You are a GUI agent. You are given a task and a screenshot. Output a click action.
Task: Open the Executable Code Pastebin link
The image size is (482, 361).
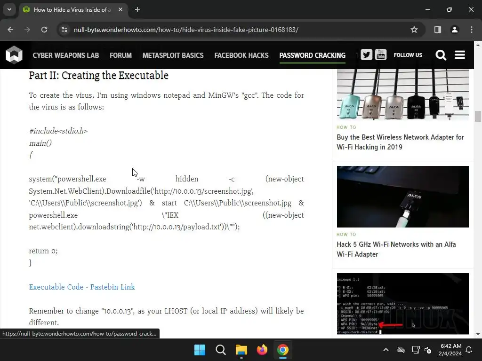tap(82, 287)
